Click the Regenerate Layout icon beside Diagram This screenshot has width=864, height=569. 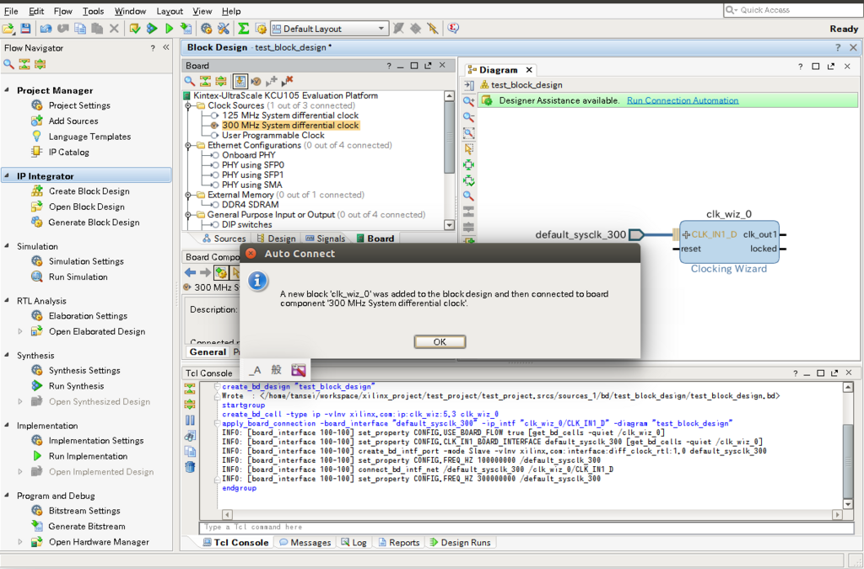tap(468, 164)
